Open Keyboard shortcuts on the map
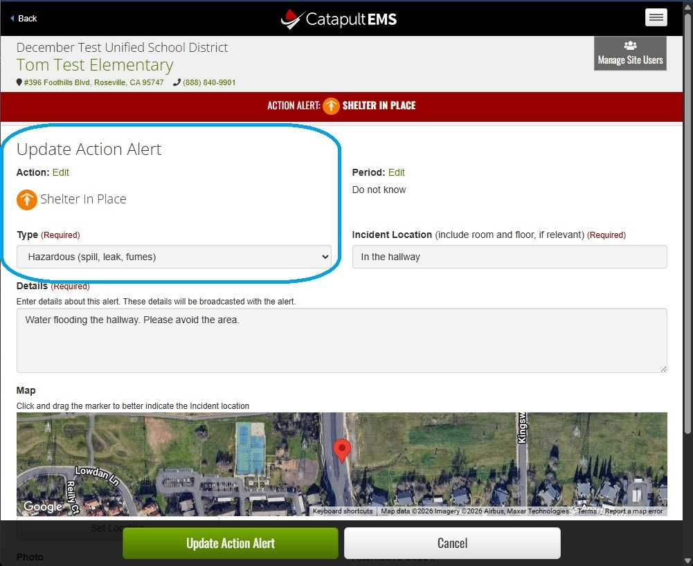 click(x=343, y=511)
